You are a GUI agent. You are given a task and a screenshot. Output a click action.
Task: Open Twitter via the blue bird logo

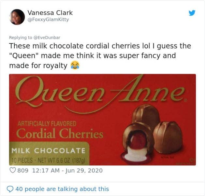pos(192,13)
